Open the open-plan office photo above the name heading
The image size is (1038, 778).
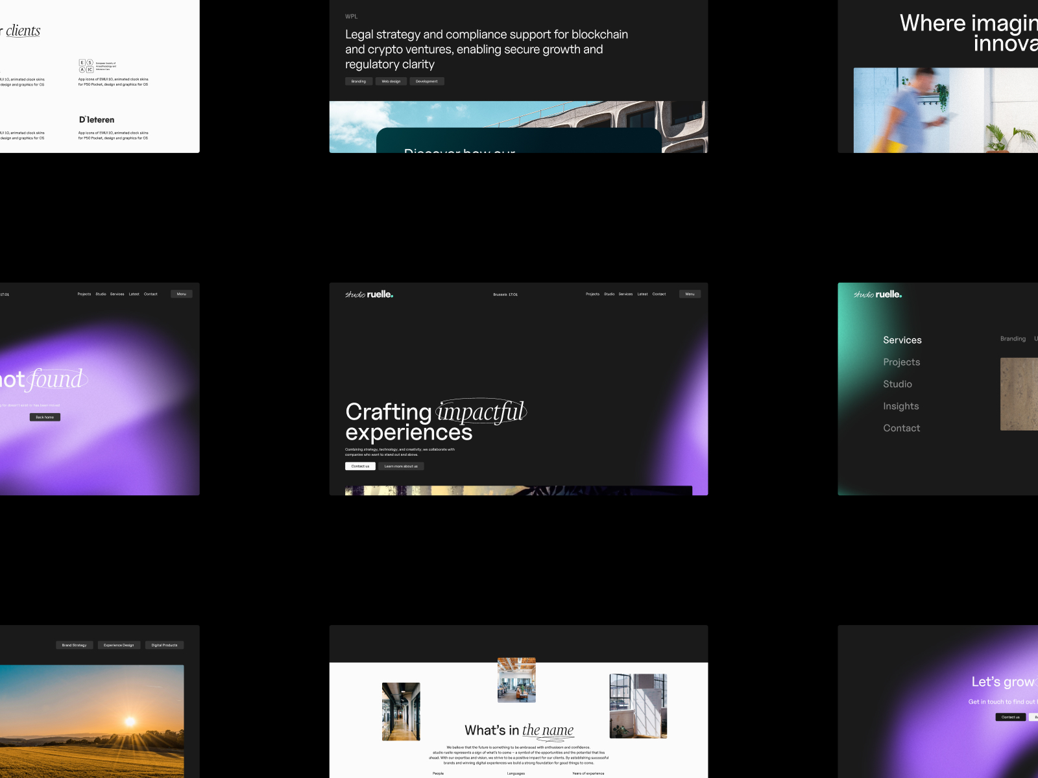coord(516,680)
